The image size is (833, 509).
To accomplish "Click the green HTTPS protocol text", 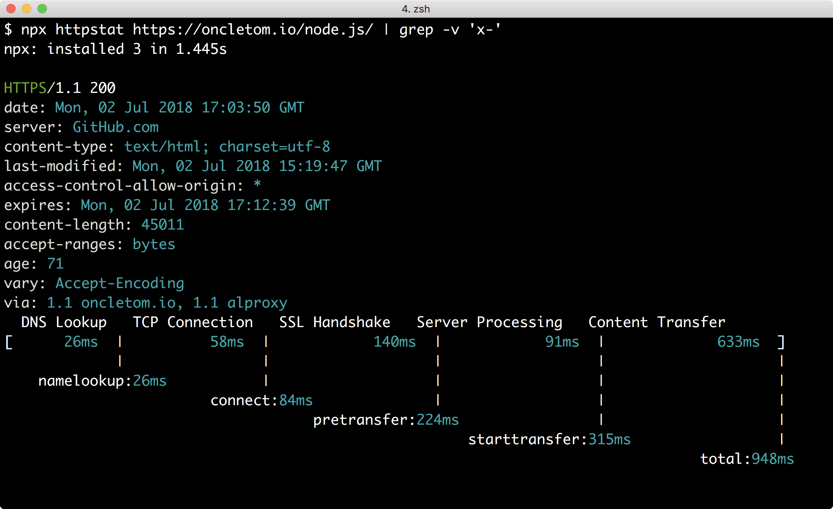I will click(25, 88).
